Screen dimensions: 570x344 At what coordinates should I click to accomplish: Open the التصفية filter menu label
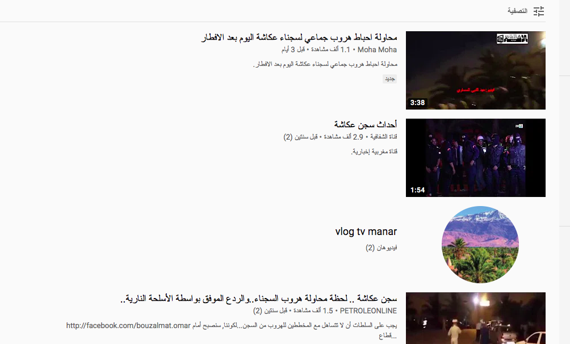[517, 11]
